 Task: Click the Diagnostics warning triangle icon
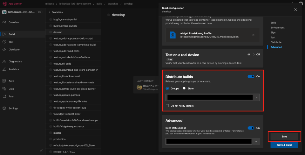(x=4, y=61)
